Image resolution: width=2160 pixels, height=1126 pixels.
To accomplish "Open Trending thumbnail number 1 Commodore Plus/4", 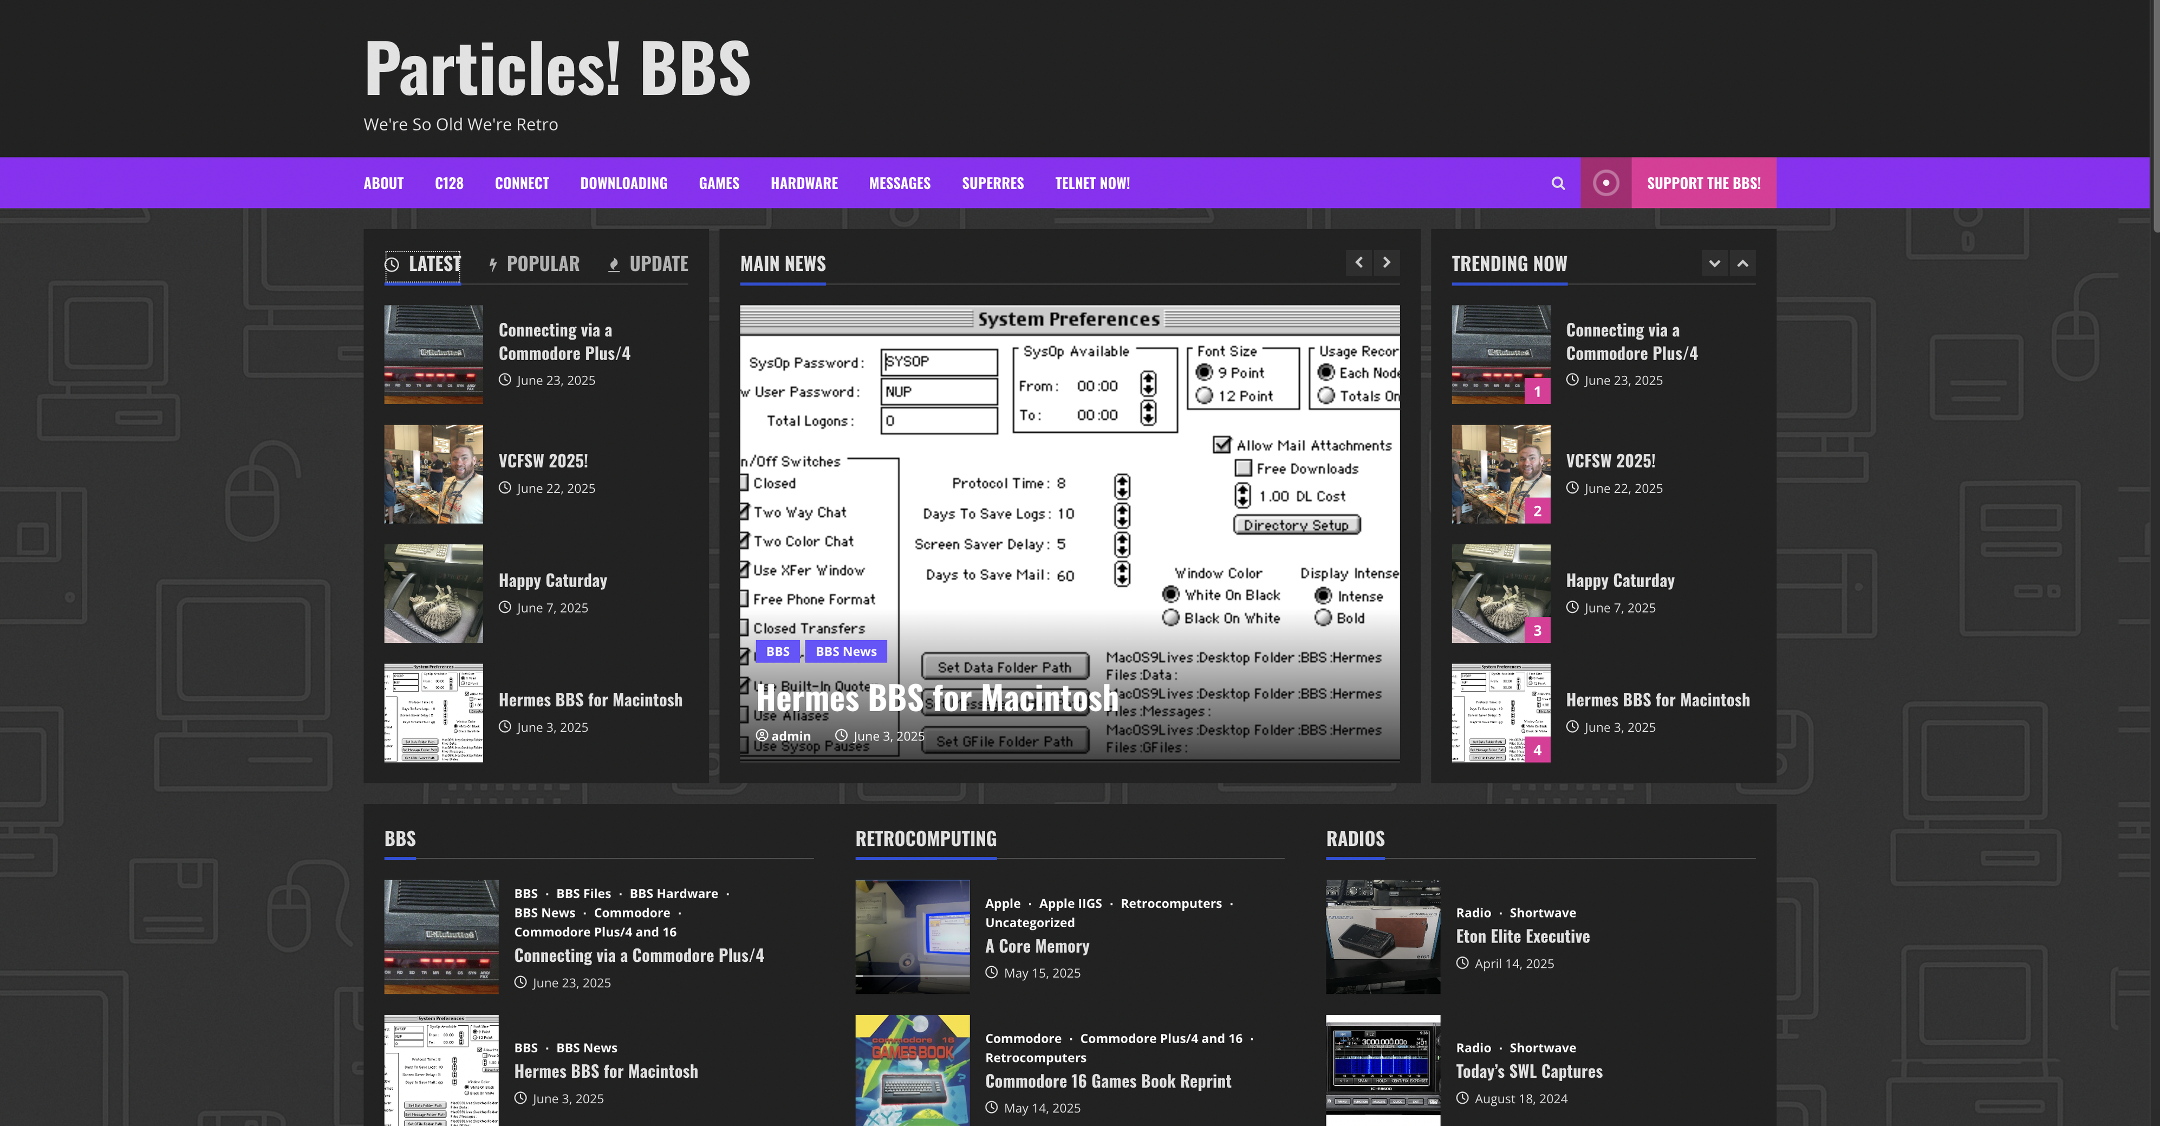I will pyautogui.click(x=1501, y=355).
